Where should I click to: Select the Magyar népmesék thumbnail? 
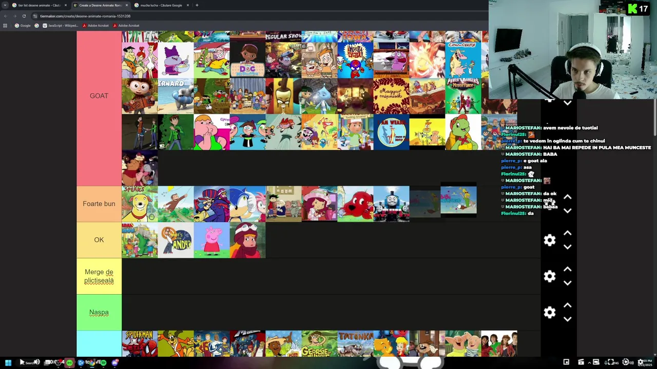392,96
